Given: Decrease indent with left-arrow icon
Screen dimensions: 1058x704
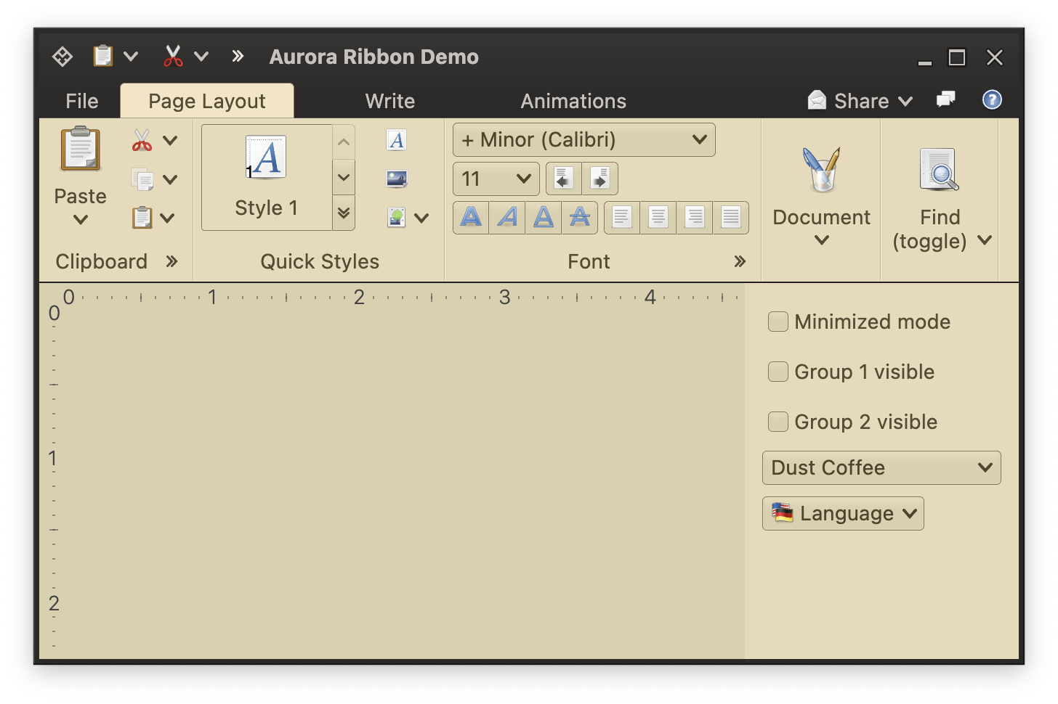Looking at the screenshot, I should coord(564,179).
